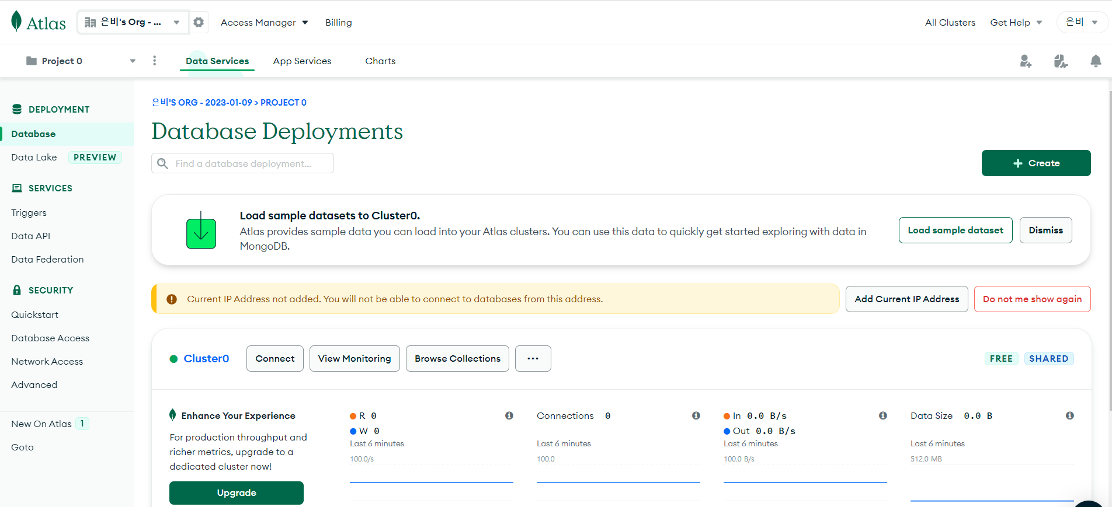Image resolution: width=1112 pixels, height=507 pixels.
Task: Click Do not me show again
Action: (1032, 299)
